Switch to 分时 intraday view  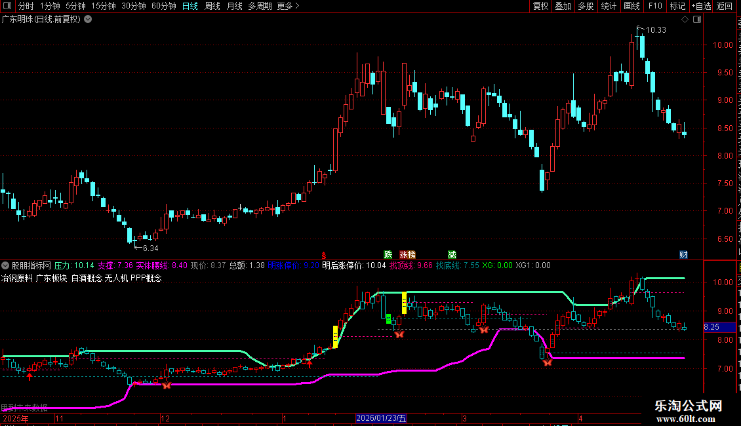(26, 6)
